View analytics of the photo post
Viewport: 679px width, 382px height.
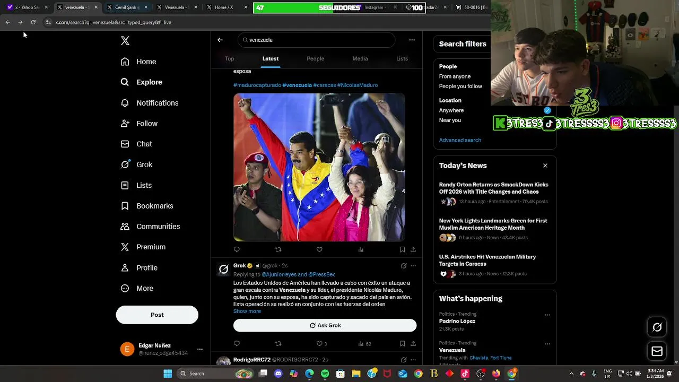361,249
